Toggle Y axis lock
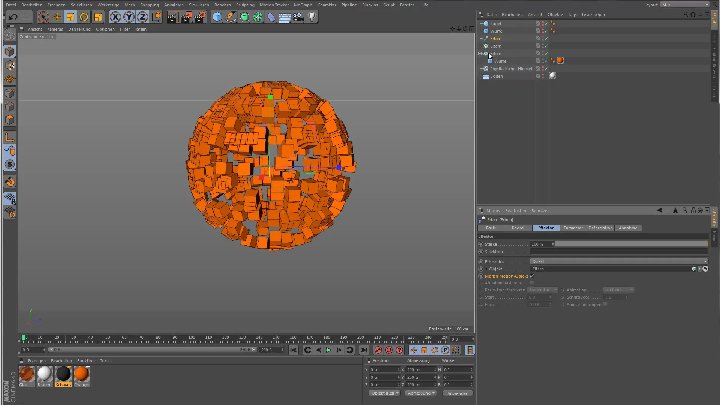Screen dimensions: 720x405 click(129, 17)
